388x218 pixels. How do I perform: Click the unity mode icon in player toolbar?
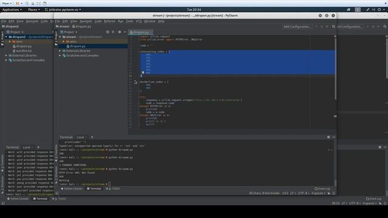click(45, 4)
